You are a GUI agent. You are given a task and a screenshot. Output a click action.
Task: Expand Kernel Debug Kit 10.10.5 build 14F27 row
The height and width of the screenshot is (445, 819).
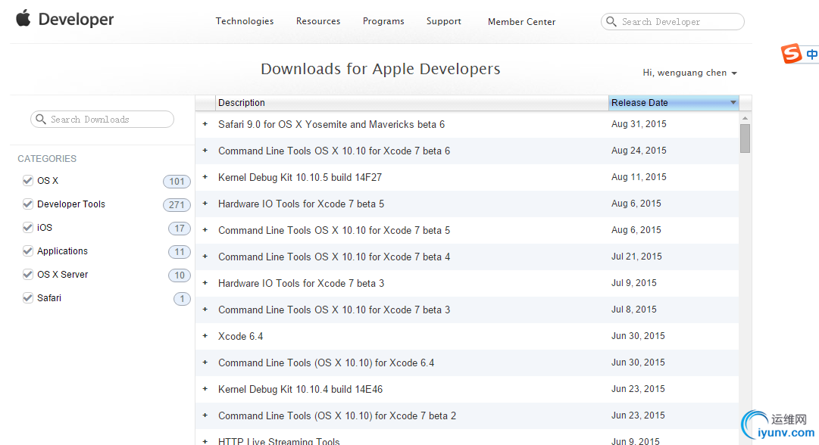[205, 177]
